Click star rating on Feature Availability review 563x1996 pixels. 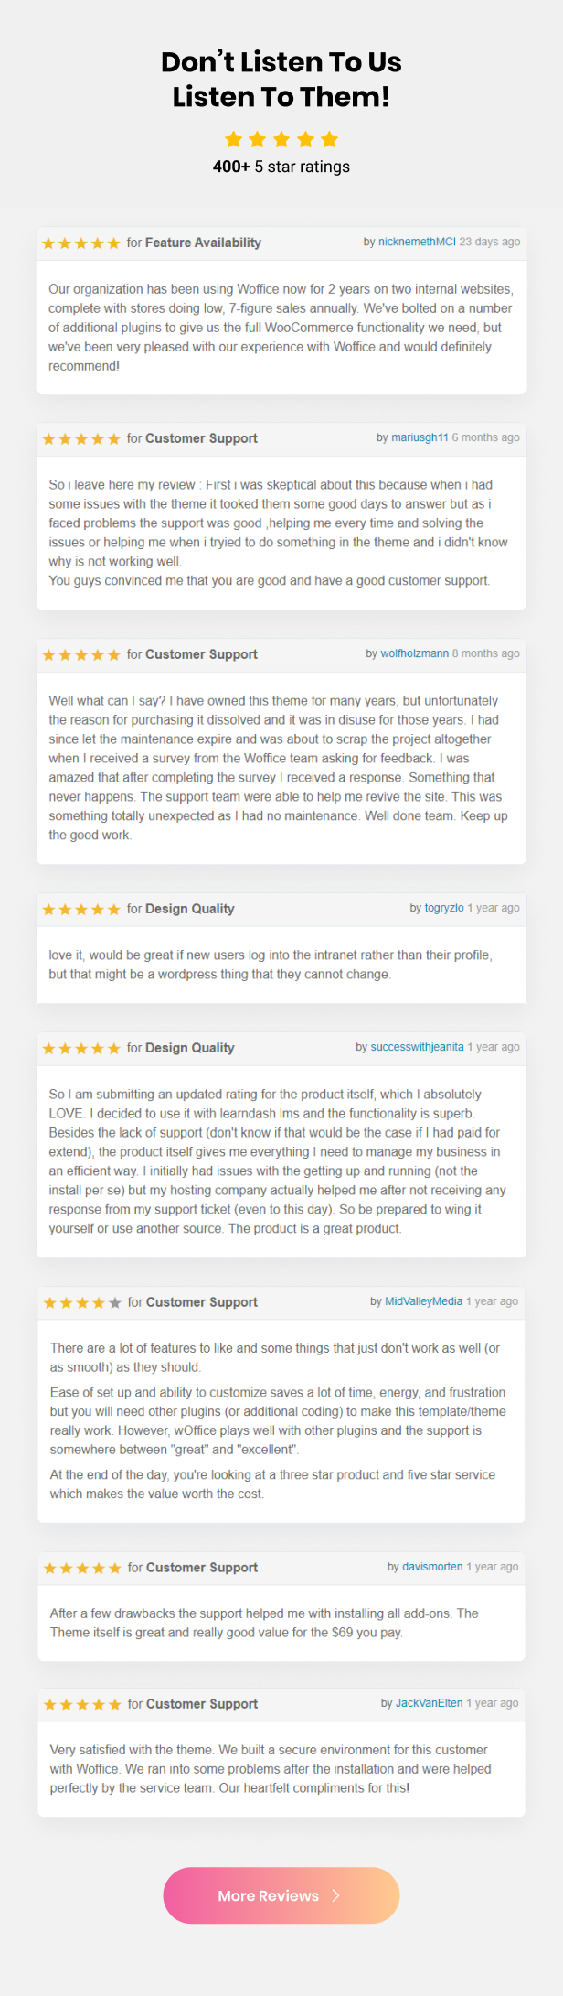81,243
